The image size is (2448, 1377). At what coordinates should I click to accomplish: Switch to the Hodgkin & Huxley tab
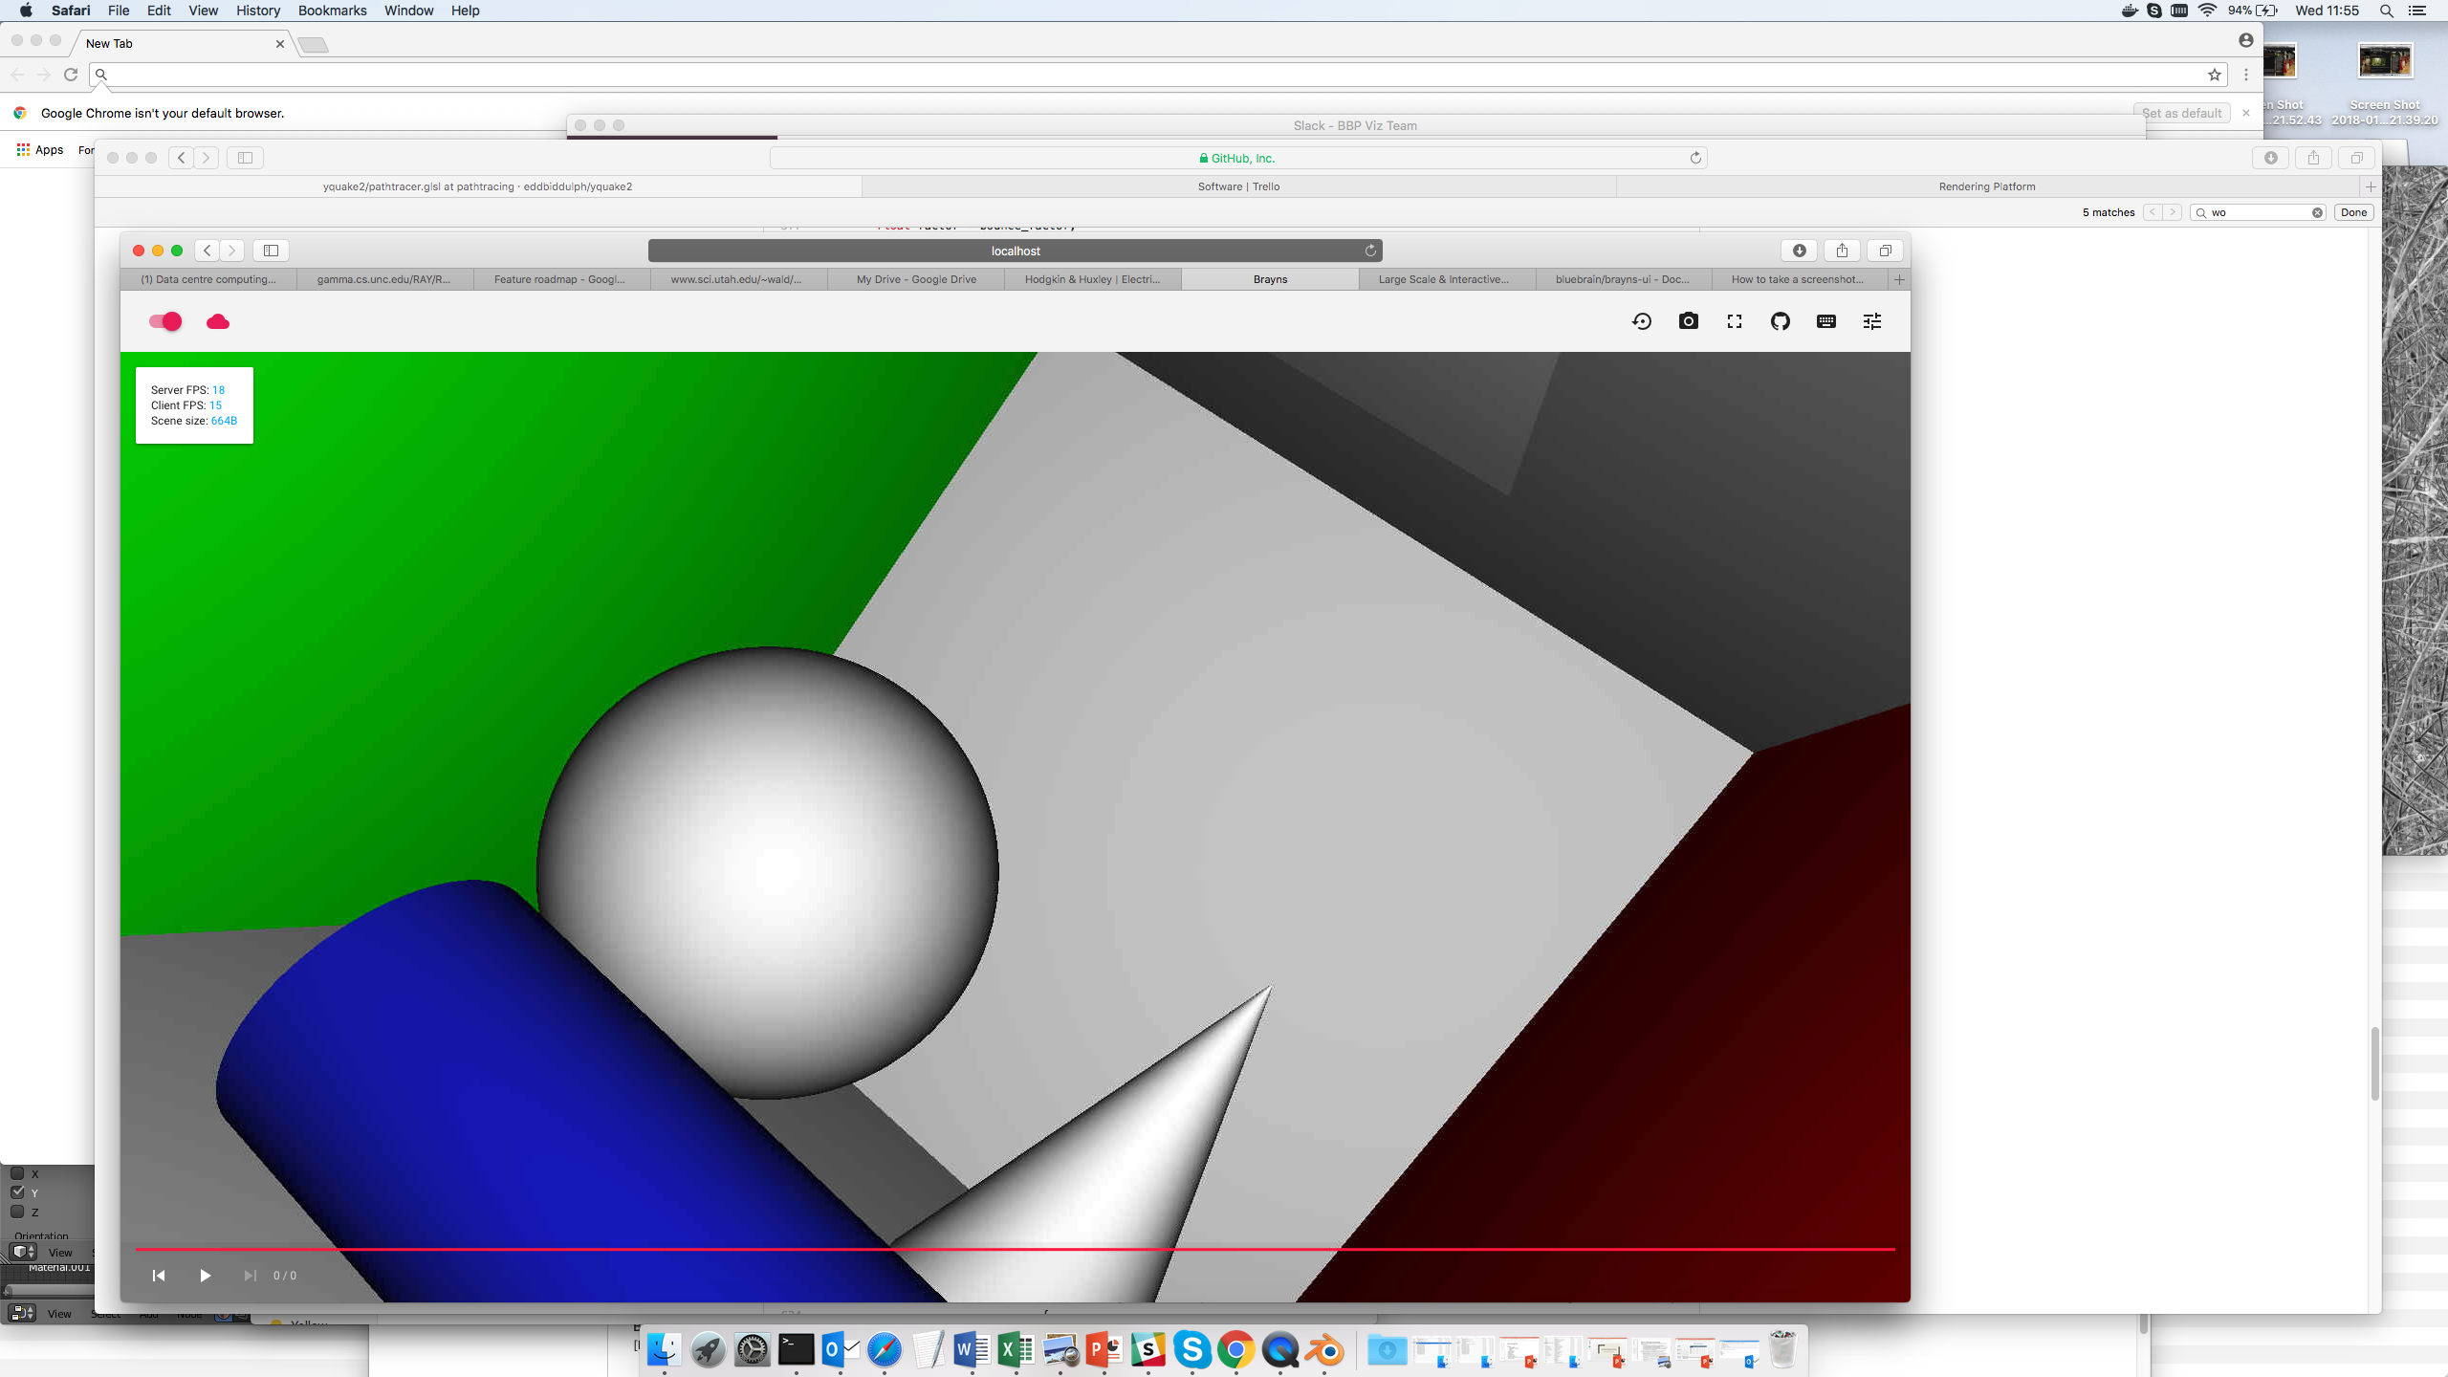click(x=1092, y=279)
